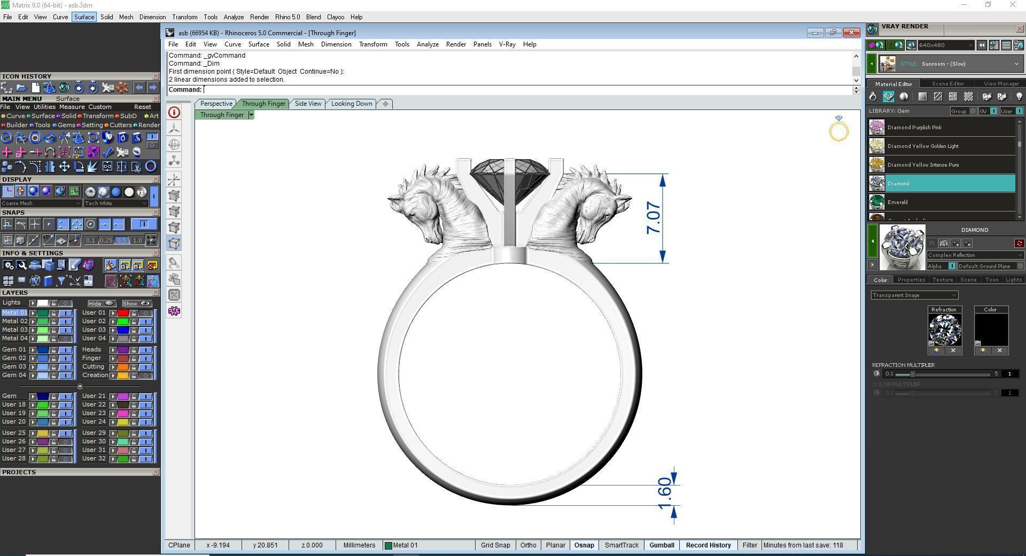Viewport: 1026px width, 556px height.
Task: Click the V-Ray logo icon in Icon History
Action: click(x=64, y=88)
